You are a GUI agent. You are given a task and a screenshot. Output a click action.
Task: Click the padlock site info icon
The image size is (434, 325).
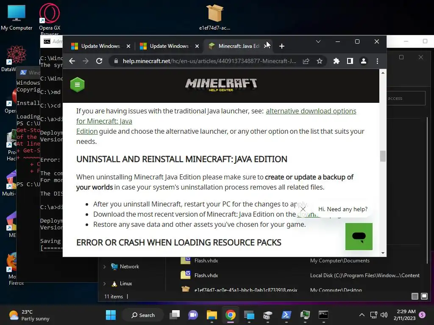coord(116,61)
